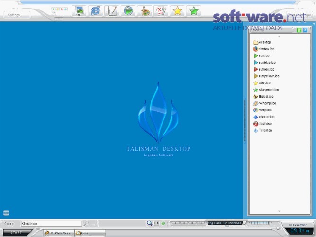This screenshot has width=316, height=237.
Task: Click the 08 December date display
Action: coord(298,225)
